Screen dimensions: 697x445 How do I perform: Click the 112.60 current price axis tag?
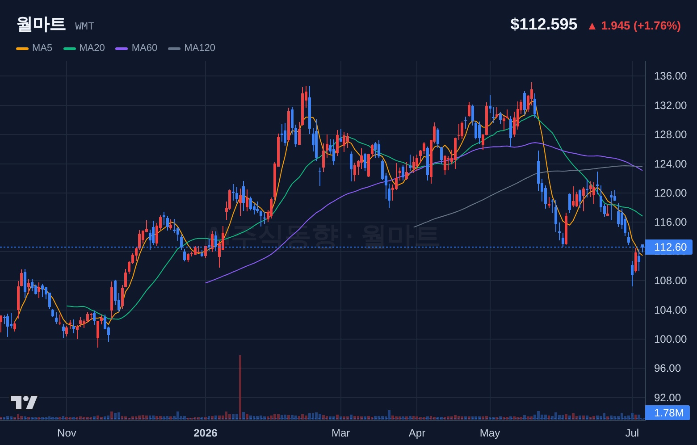point(669,247)
